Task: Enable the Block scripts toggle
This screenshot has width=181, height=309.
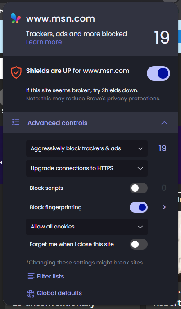Action: [139, 188]
